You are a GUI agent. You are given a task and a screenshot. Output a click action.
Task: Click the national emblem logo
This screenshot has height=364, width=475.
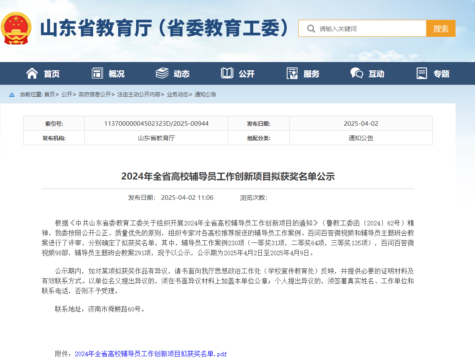click(16, 28)
